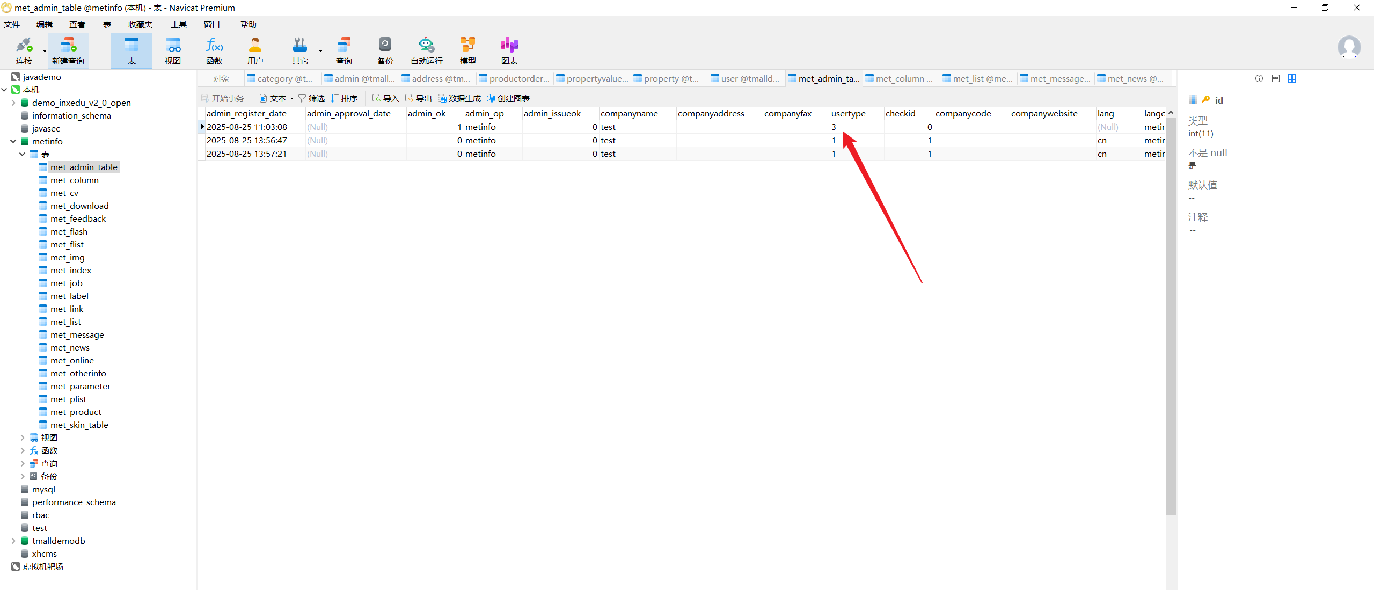Click the 导出 export button
The width and height of the screenshot is (1374, 590).
tap(419, 98)
